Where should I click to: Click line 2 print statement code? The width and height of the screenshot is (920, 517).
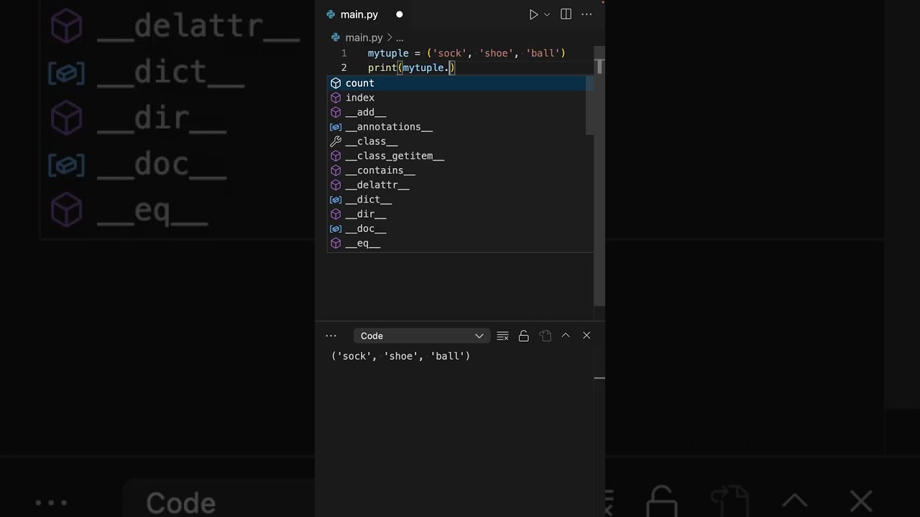(x=412, y=67)
